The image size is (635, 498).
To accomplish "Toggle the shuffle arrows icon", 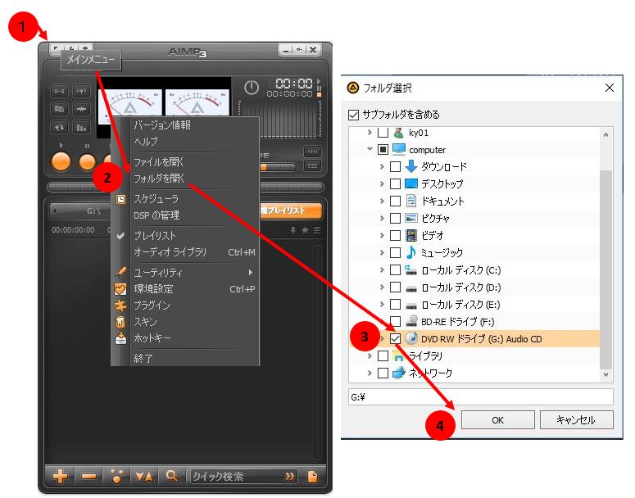I will point(60,127).
